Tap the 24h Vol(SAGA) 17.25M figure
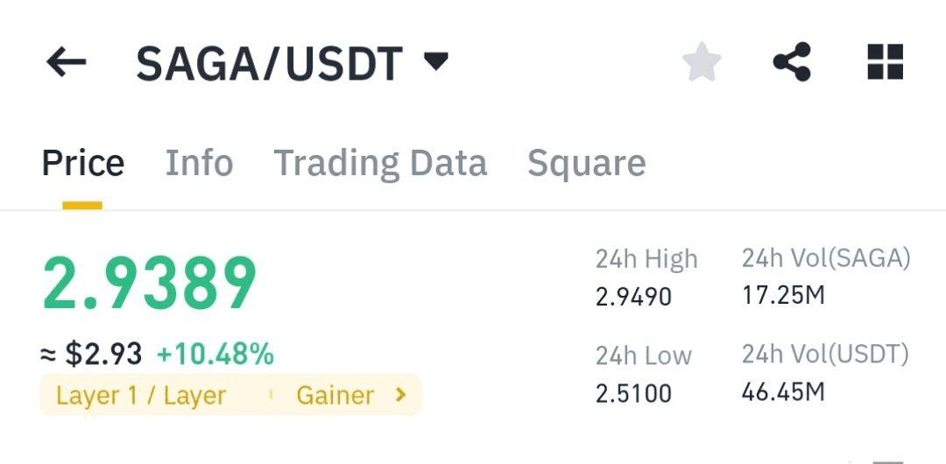 [x=782, y=296]
